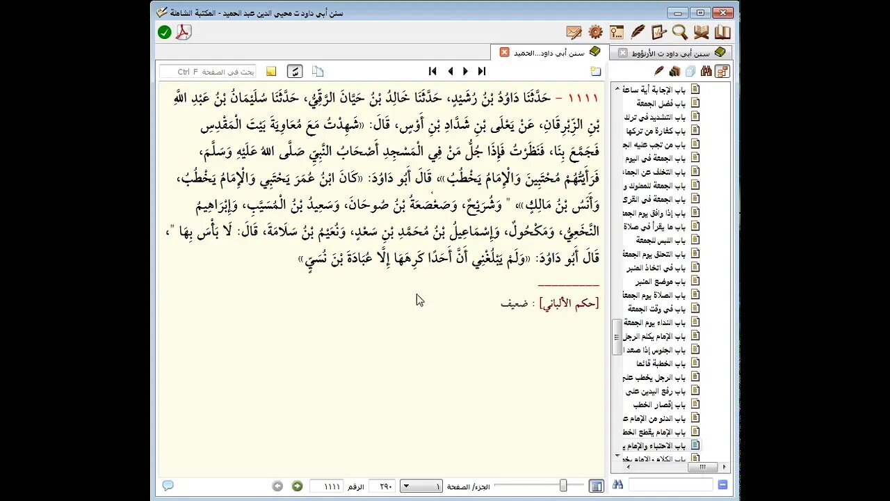Go to the last page arrow
This screenshot has height=501, width=890.
(482, 71)
